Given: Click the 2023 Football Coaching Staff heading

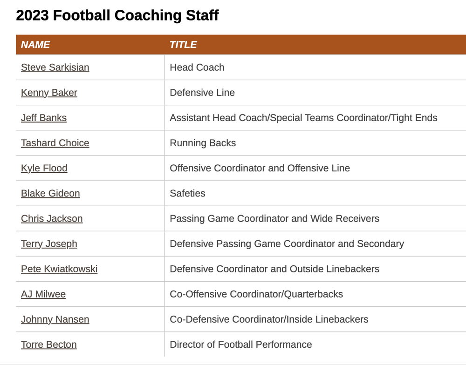Looking at the screenshot, I should tap(117, 15).
